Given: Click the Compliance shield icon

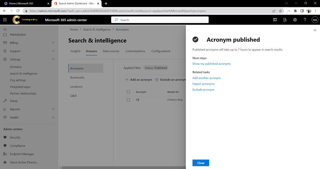Looking at the screenshot, I should coord(5,145).
